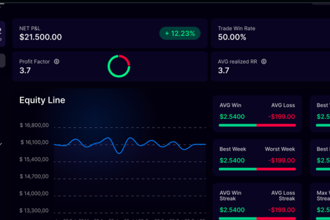Viewport: 330px width, 220px height.
Task: Click the Profit Factor donut chart
Action: (x=119, y=66)
